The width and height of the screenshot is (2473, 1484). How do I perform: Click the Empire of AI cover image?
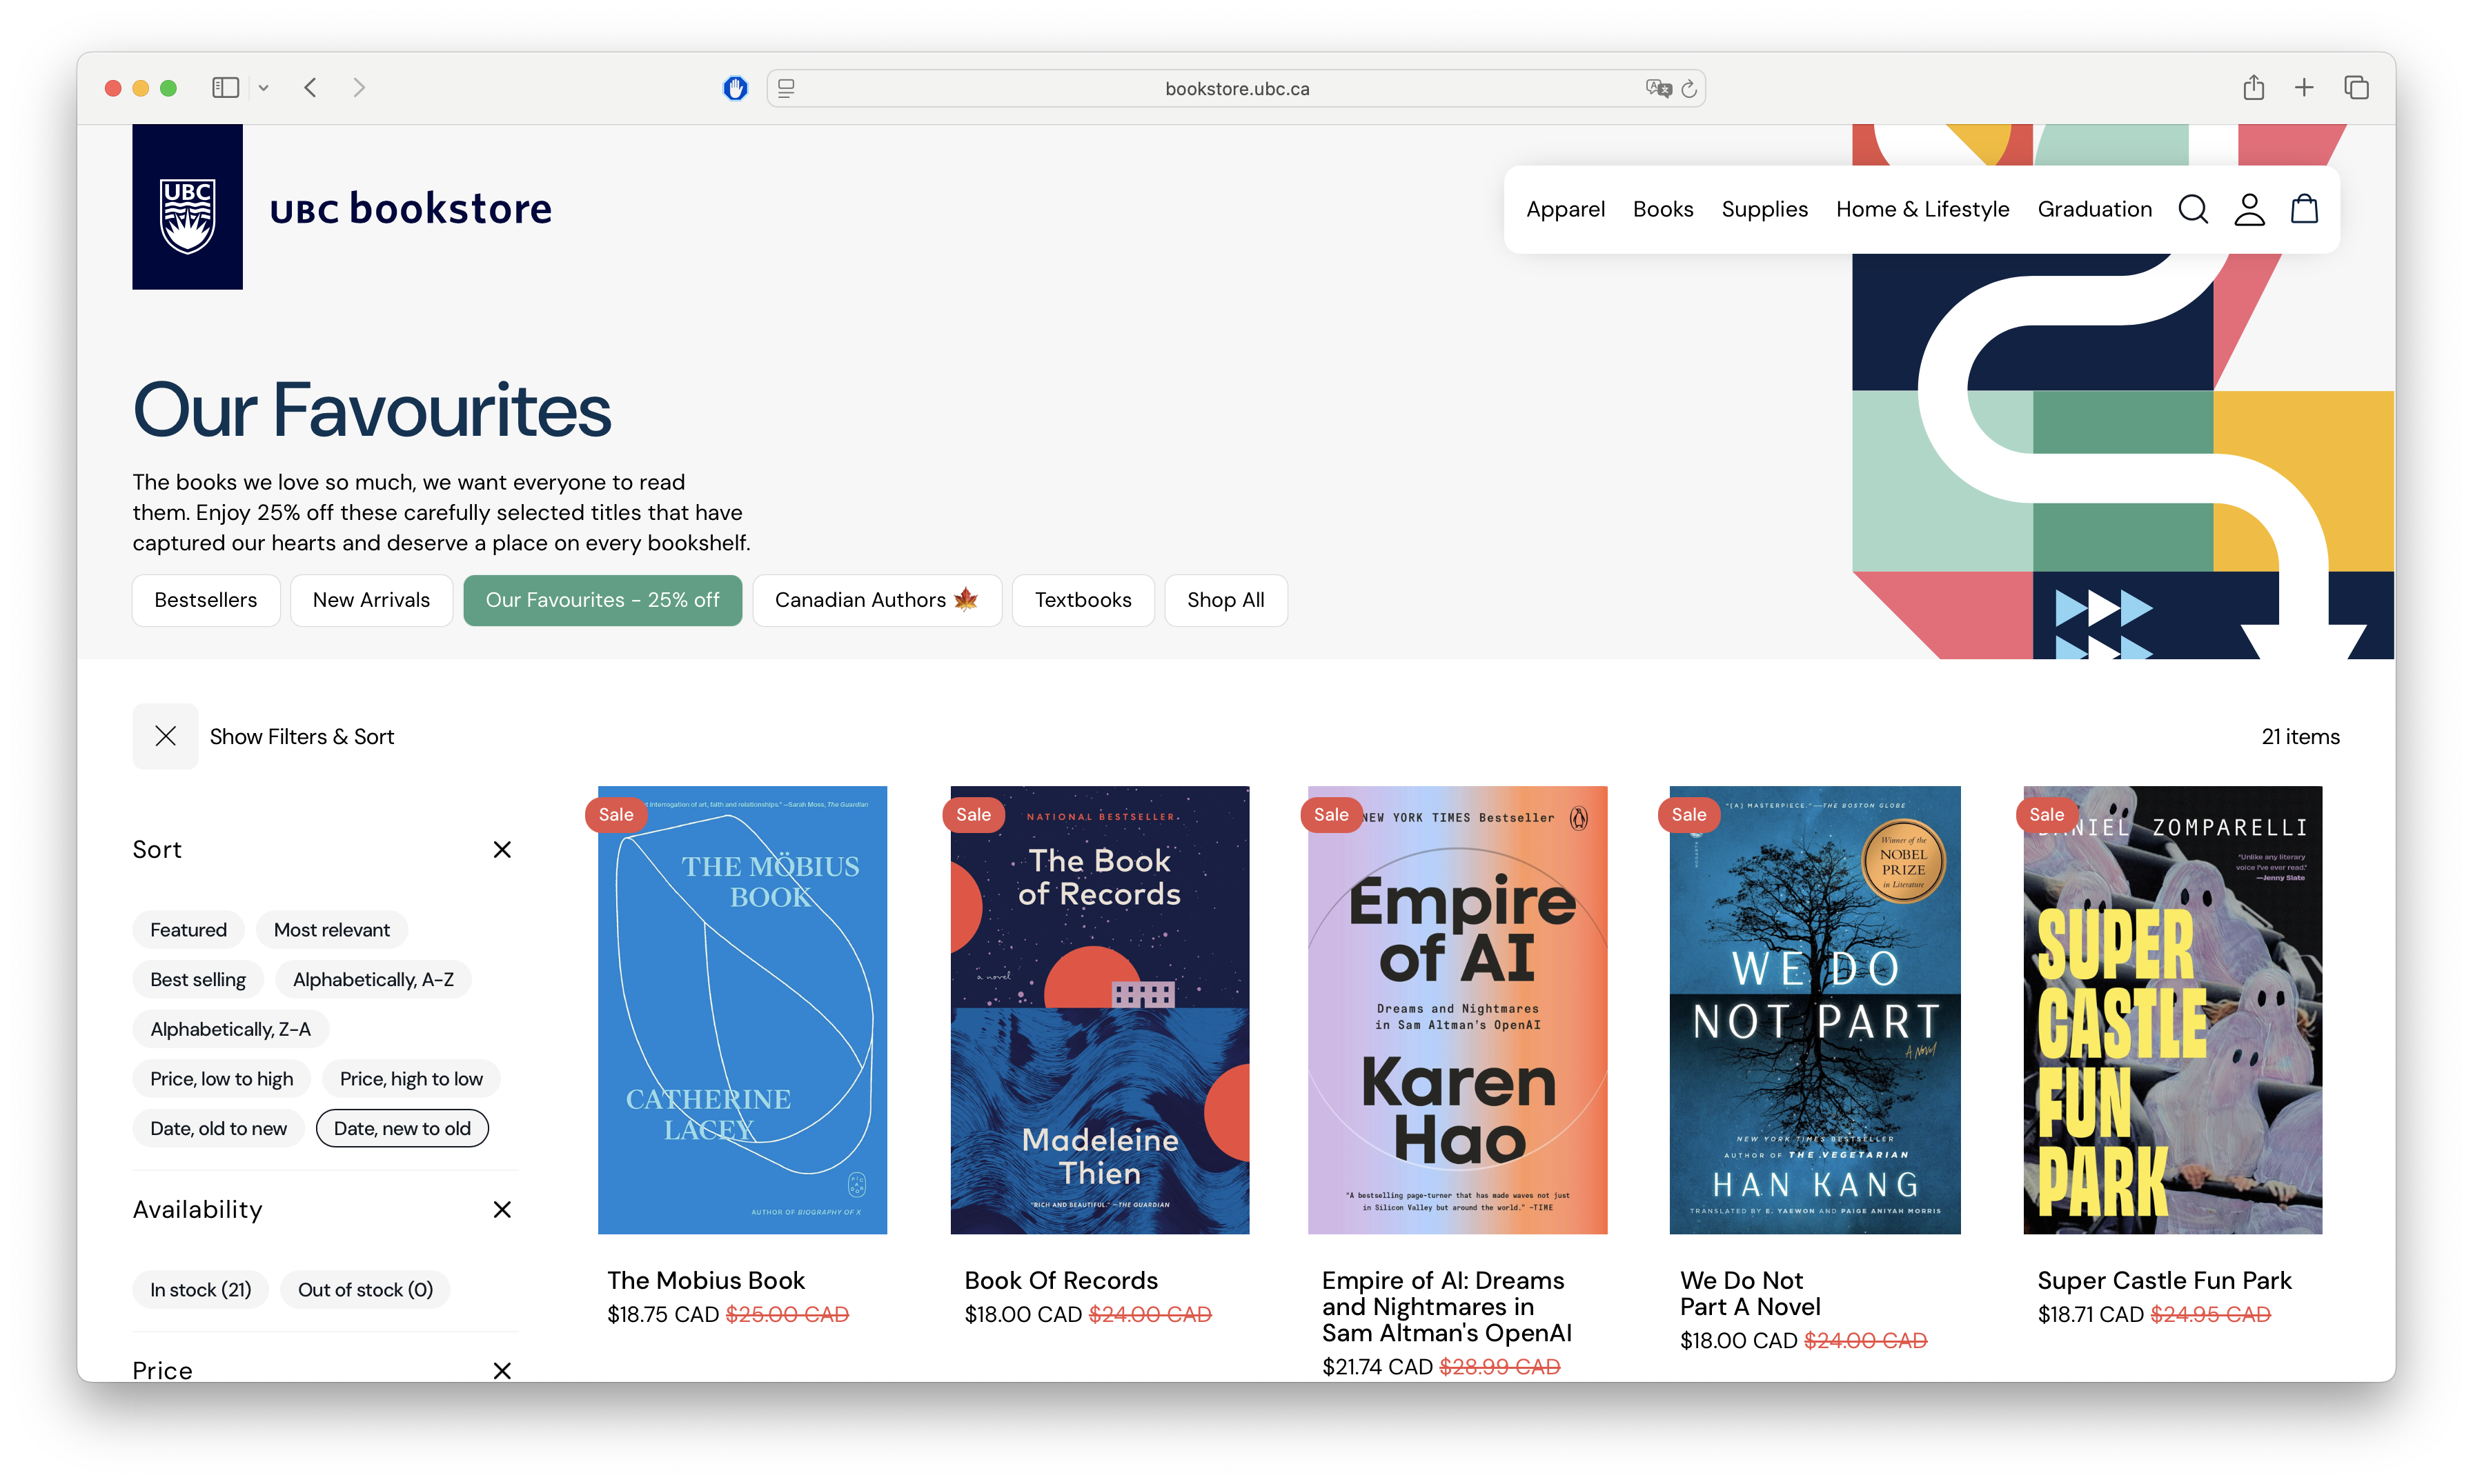1457,1009
